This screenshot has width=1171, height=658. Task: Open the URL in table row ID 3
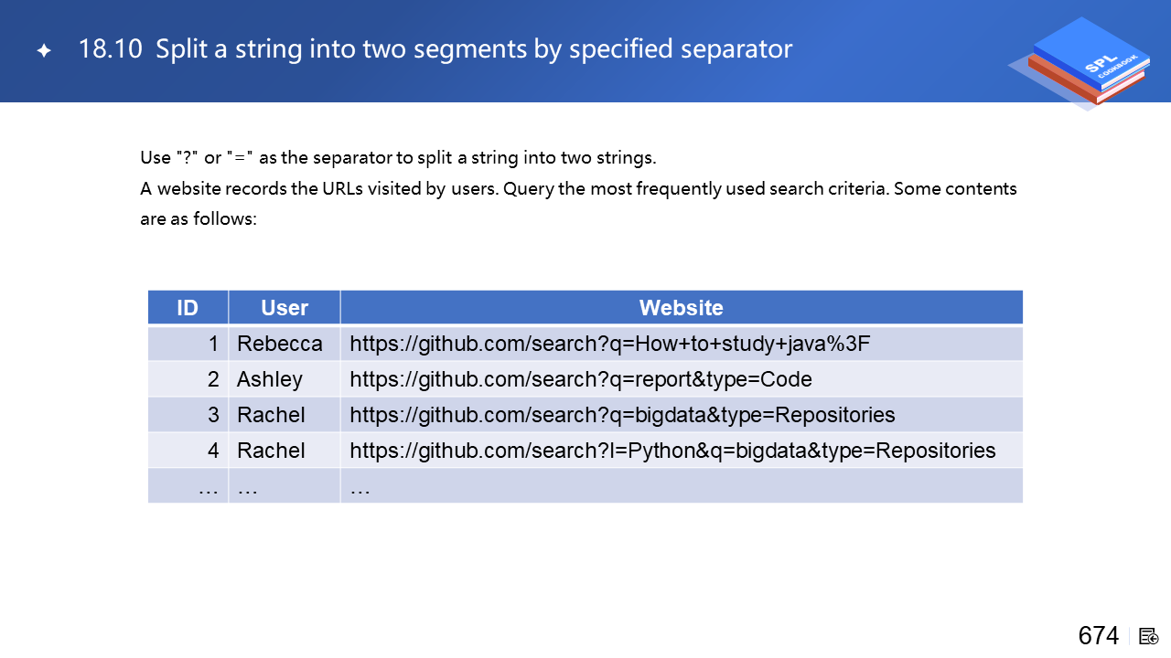[622, 415]
